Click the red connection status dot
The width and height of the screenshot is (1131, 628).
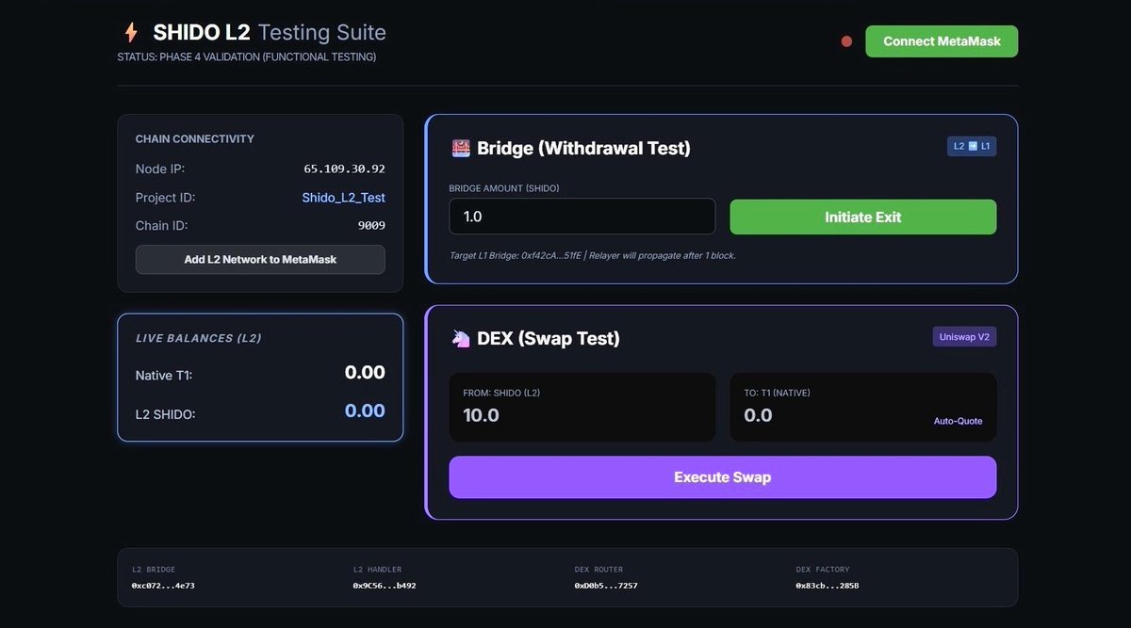pos(846,41)
